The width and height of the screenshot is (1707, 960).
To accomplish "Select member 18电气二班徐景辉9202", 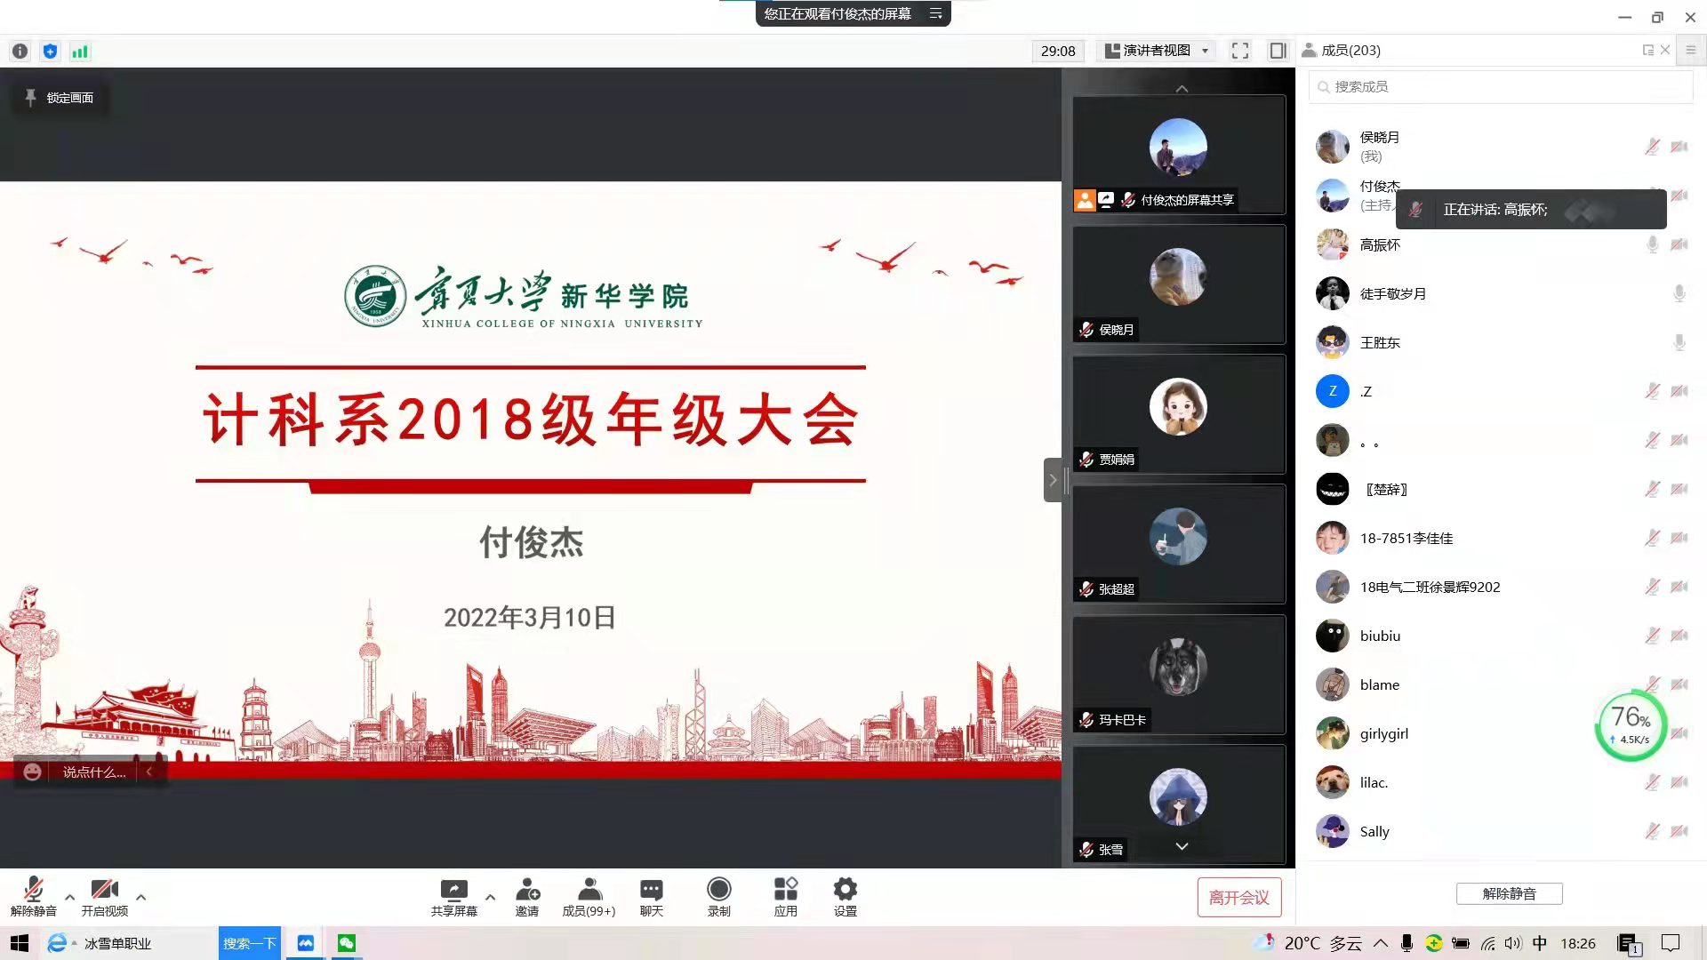I will [x=1500, y=587].
